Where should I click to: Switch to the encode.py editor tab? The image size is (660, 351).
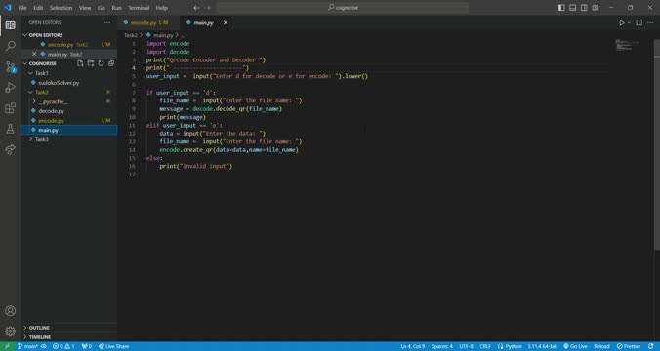tap(149, 22)
